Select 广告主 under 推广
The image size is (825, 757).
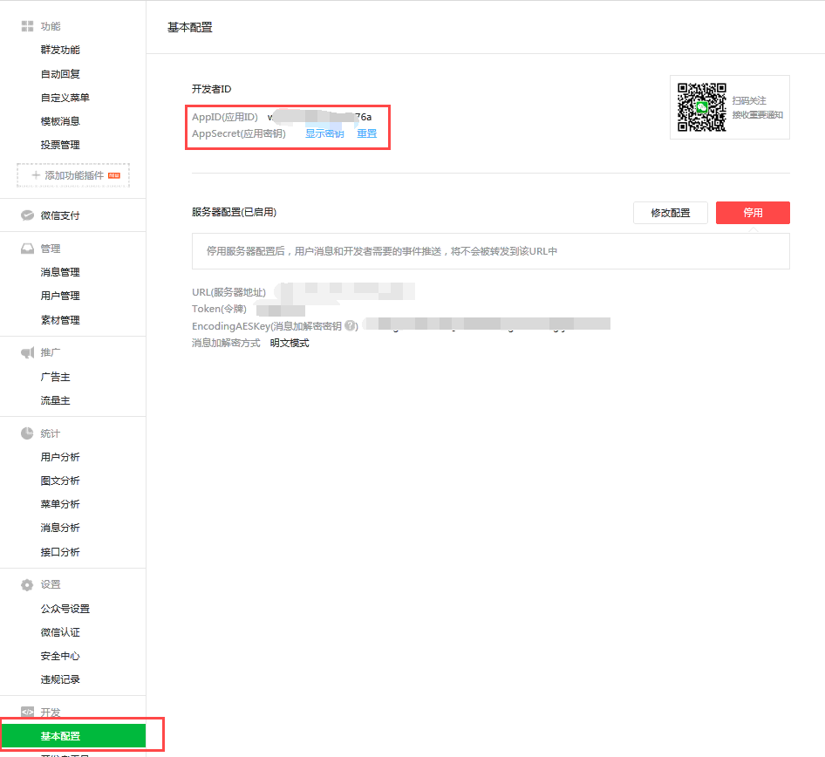pyautogui.click(x=55, y=377)
